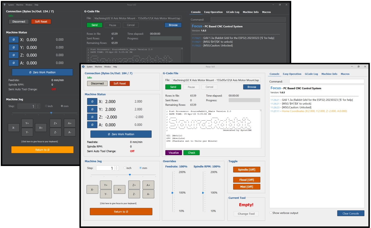Select inch units in dark window
The width and height of the screenshot is (371, 228).
coord(46,106)
